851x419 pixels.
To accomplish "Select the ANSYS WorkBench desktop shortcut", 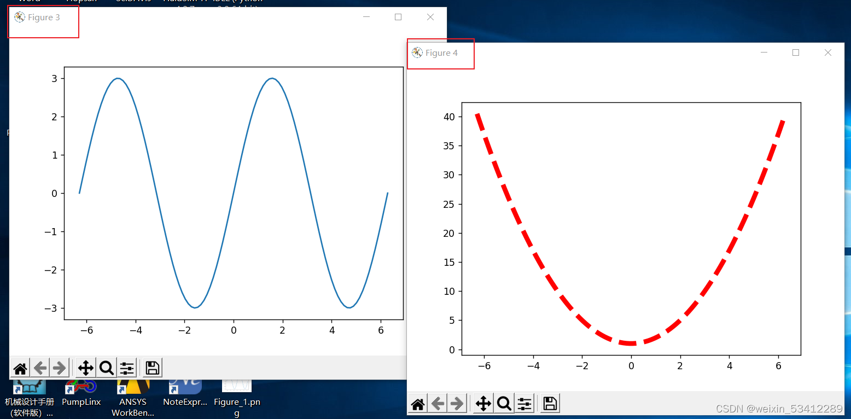I will (133, 399).
